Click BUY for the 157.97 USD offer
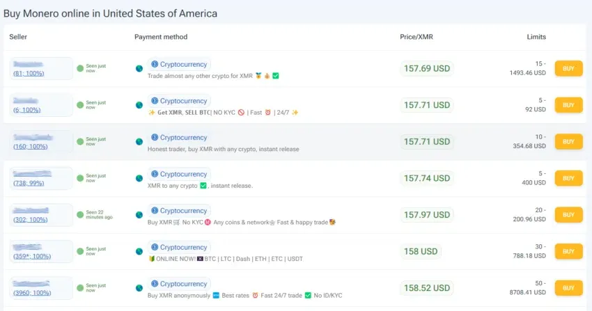 [x=568, y=215]
